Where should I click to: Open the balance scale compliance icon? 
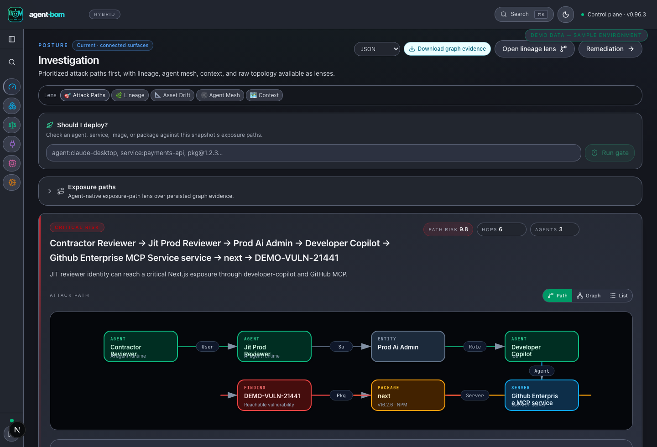(x=12, y=125)
